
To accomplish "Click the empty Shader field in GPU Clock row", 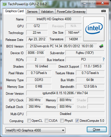I will (x=96, y=100).
